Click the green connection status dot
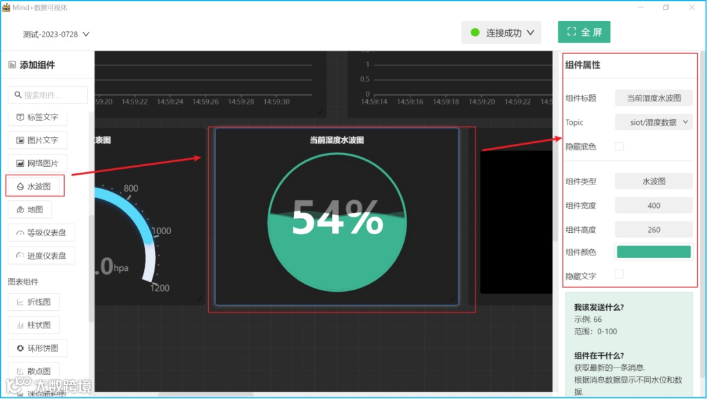Image resolution: width=707 pixels, height=399 pixels. pos(475,33)
